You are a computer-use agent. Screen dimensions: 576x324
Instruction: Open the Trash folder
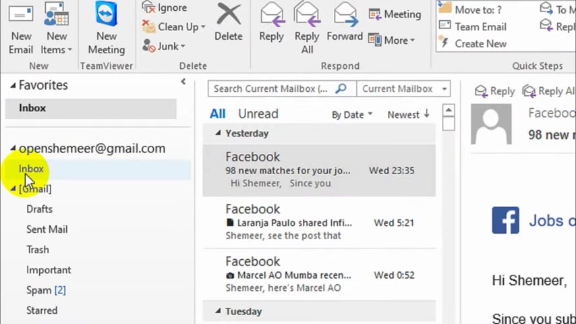pyautogui.click(x=38, y=250)
